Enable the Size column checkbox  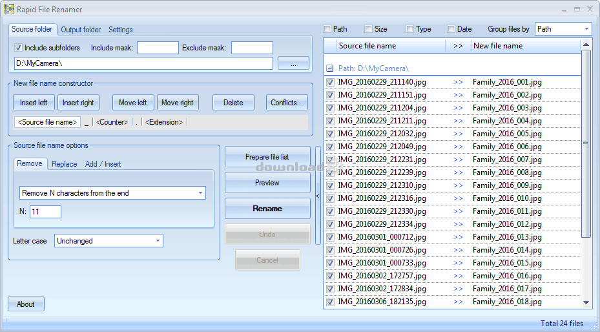point(368,29)
